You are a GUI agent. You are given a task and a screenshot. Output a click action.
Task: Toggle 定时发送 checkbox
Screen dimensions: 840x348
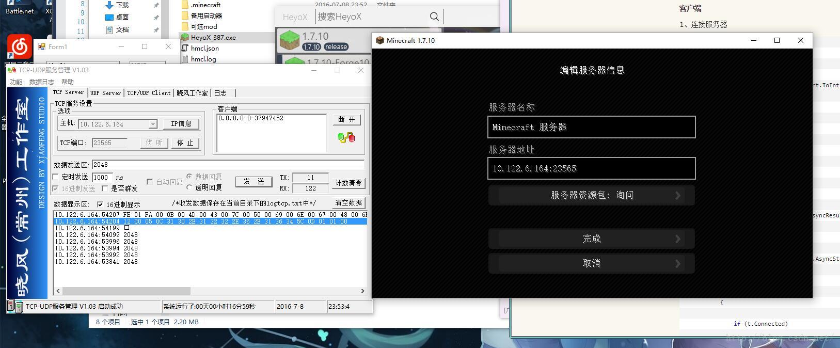[56, 177]
